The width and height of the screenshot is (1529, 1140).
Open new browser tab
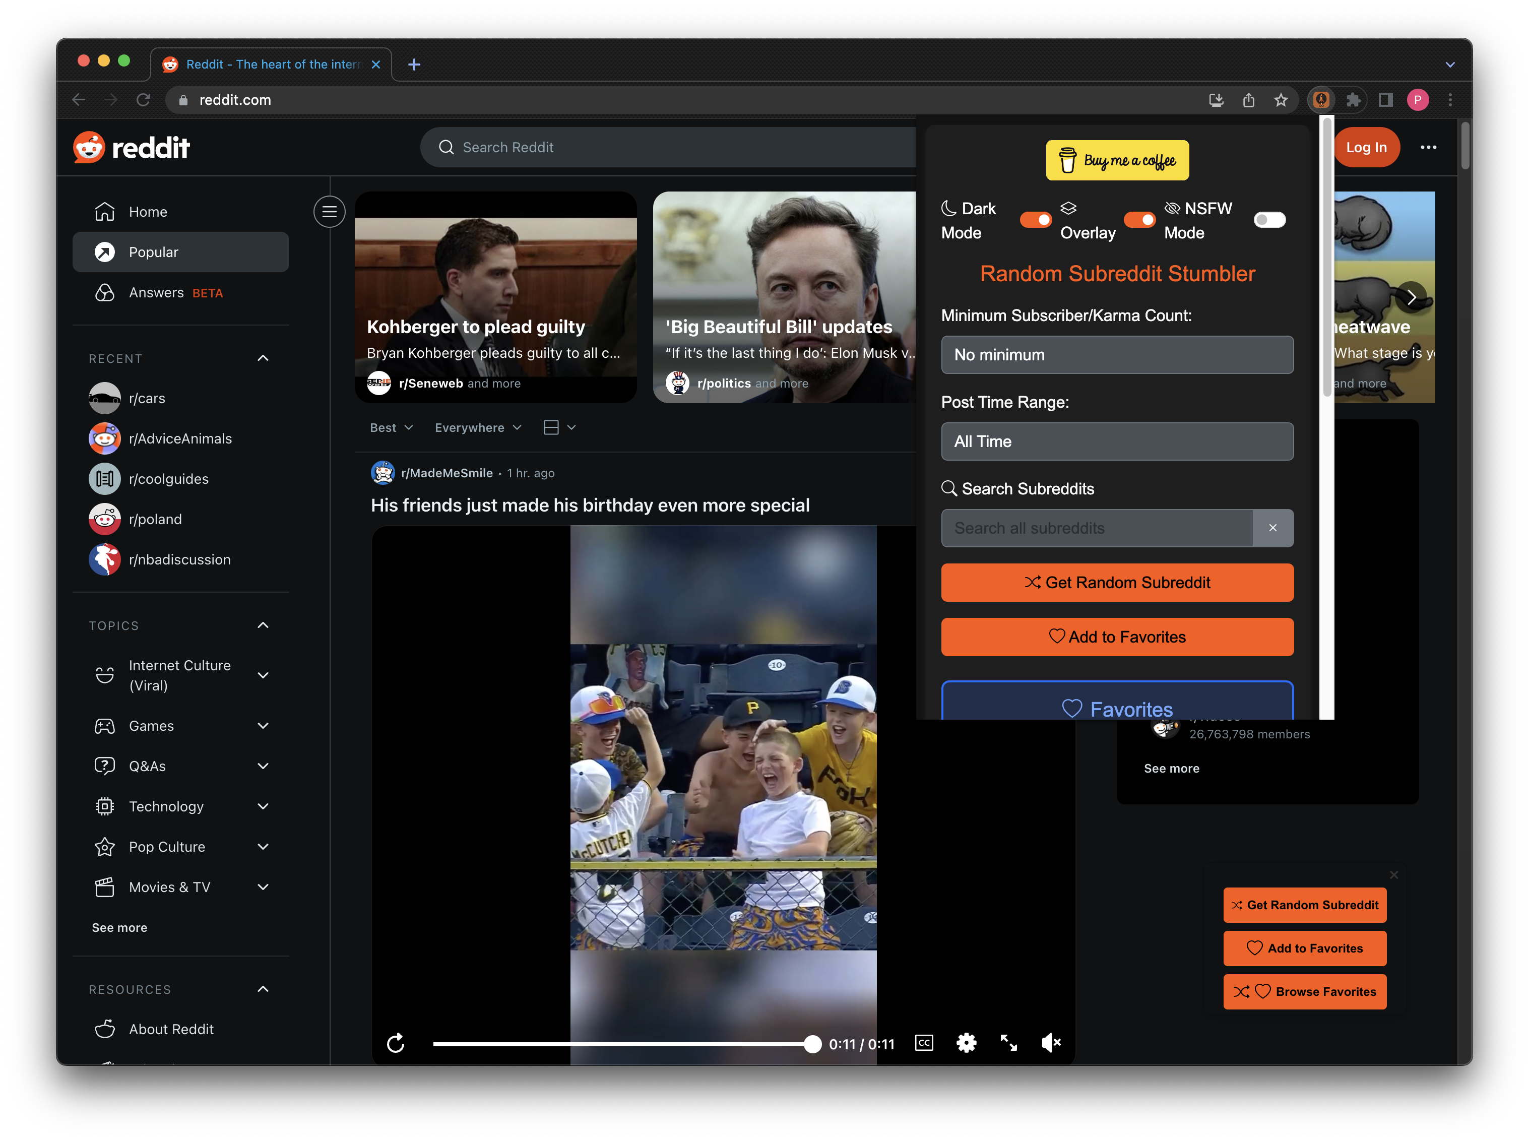413,64
